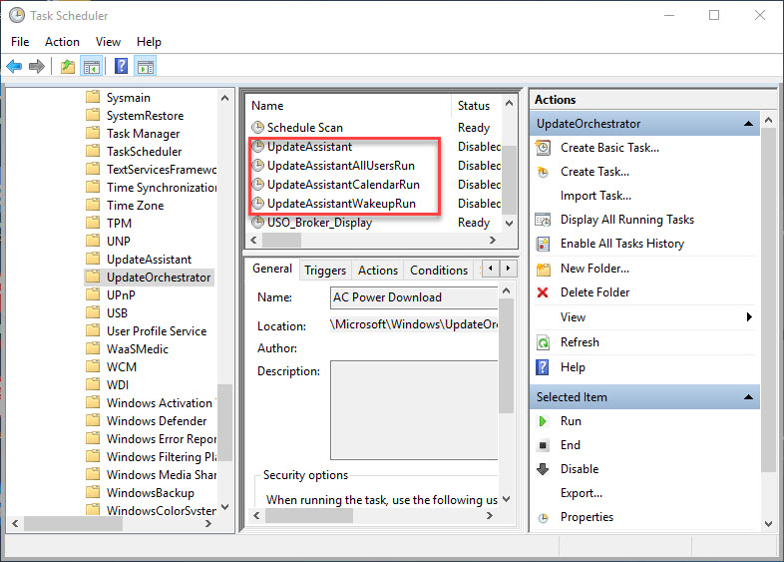
Task: Click the WaaSMedic folder icon
Action: 93,348
